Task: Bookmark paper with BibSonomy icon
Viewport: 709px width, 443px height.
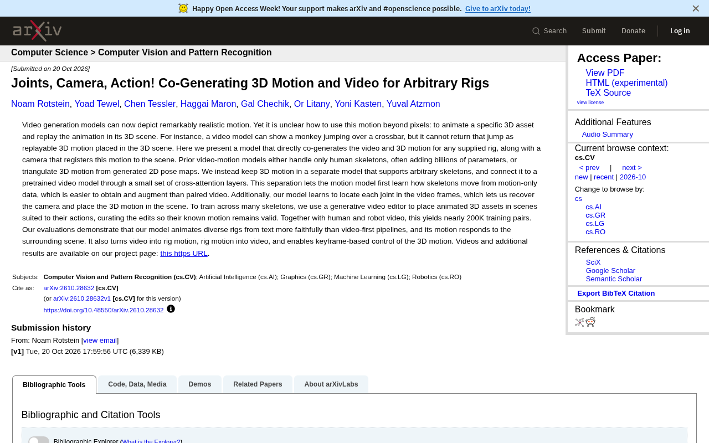Action: pyautogui.click(x=579, y=322)
